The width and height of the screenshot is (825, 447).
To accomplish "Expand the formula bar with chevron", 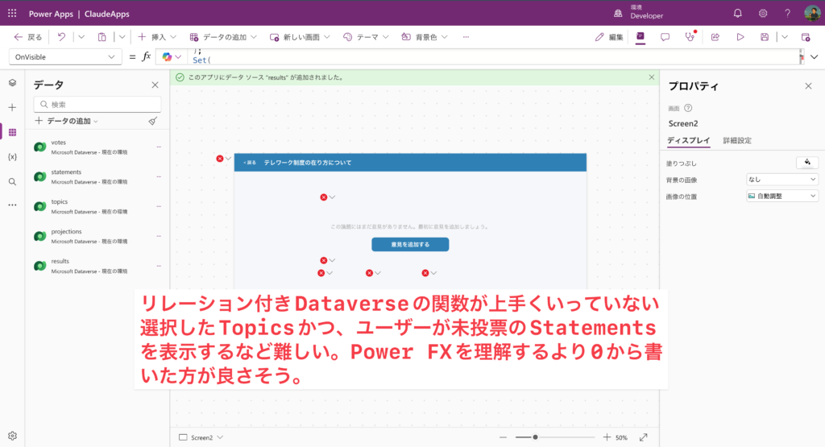I will [814, 56].
